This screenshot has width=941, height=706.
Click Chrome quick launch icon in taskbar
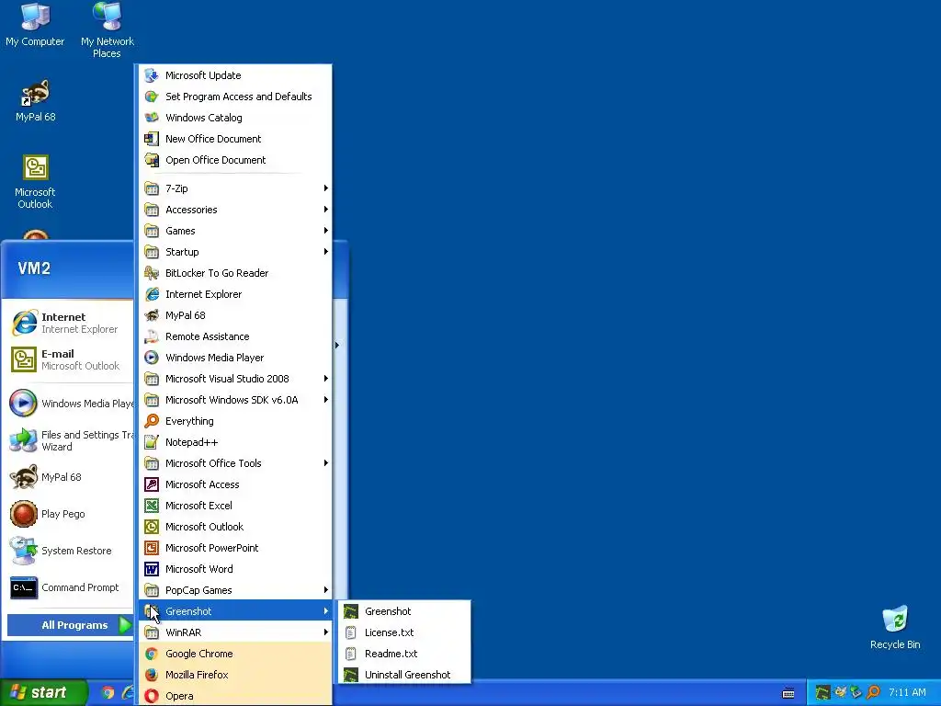pos(108,692)
